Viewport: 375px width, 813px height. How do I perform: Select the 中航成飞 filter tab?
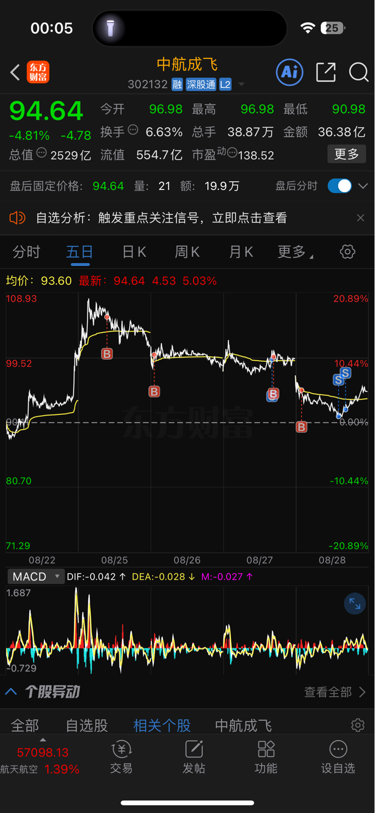(x=243, y=726)
